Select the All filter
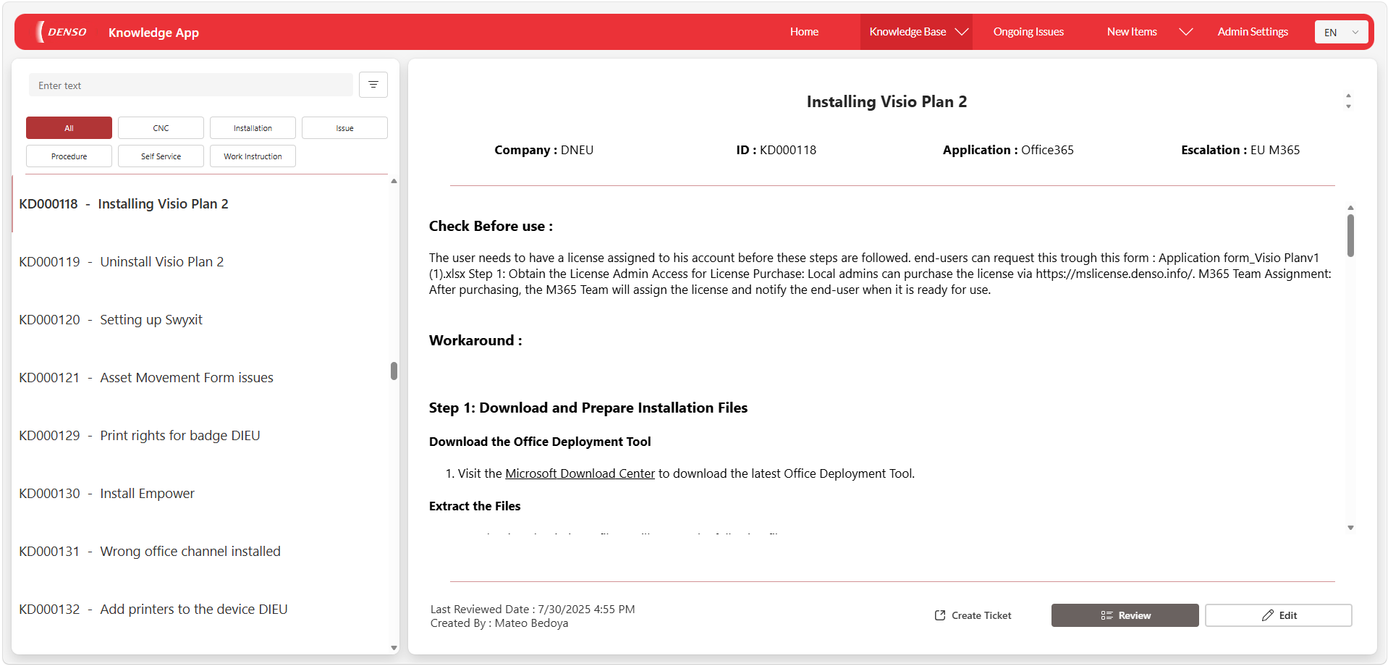Image resolution: width=1388 pixels, height=666 pixels. tap(69, 127)
